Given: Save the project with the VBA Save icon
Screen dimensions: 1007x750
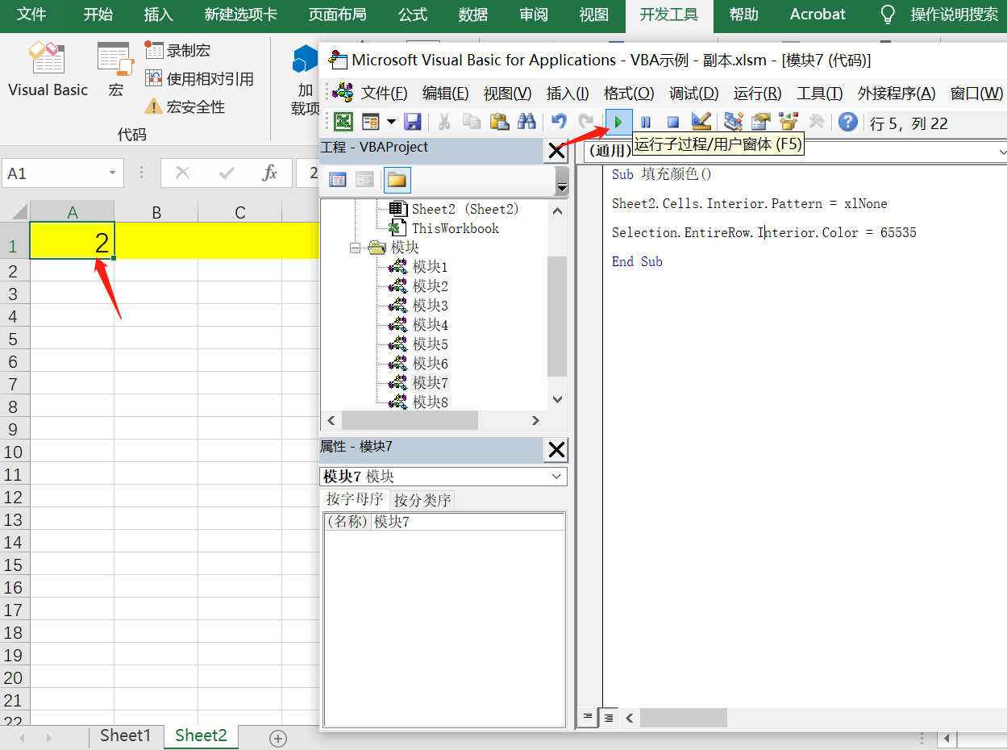Looking at the screenshot, I should 413,121.
